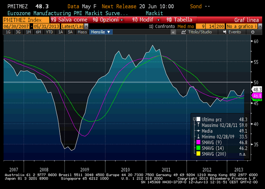Click the white Ultimo prz legend square
265x189 pixels.
click(198, 119)
